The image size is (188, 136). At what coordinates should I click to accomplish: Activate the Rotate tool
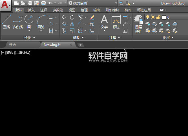pos(72,17)
